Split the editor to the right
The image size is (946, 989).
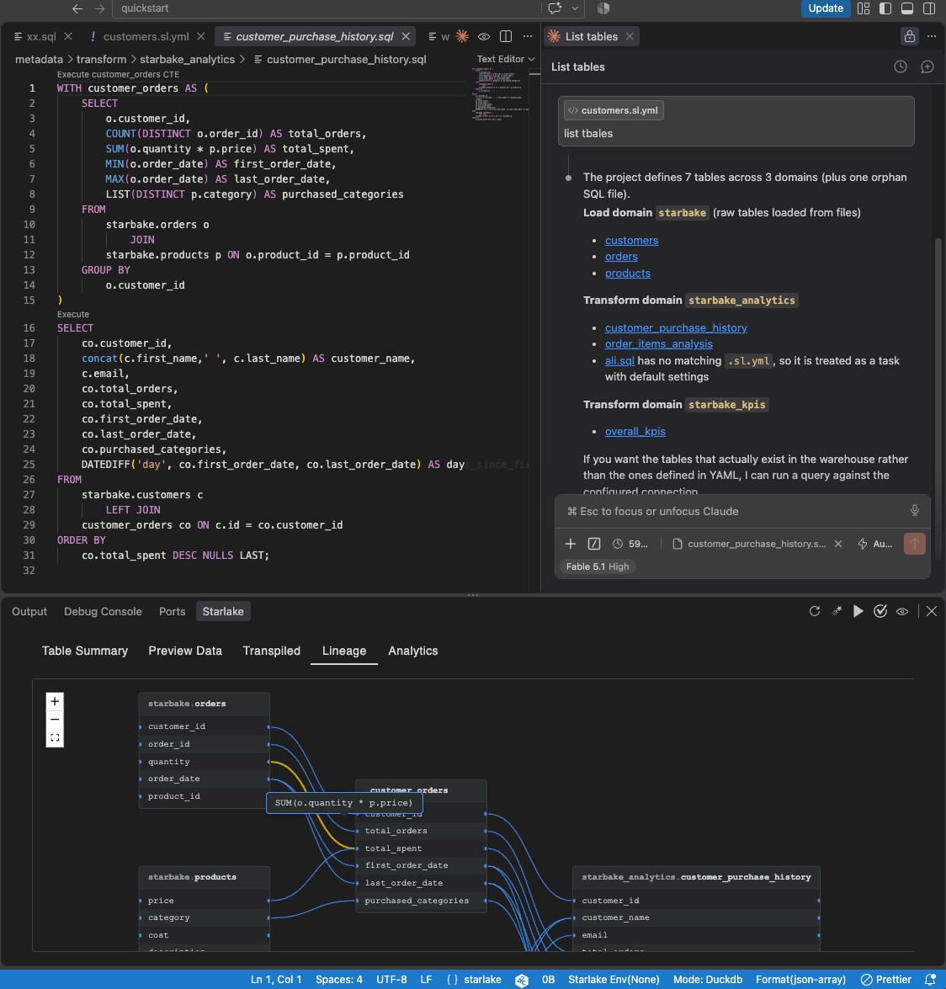coord(506,36)
